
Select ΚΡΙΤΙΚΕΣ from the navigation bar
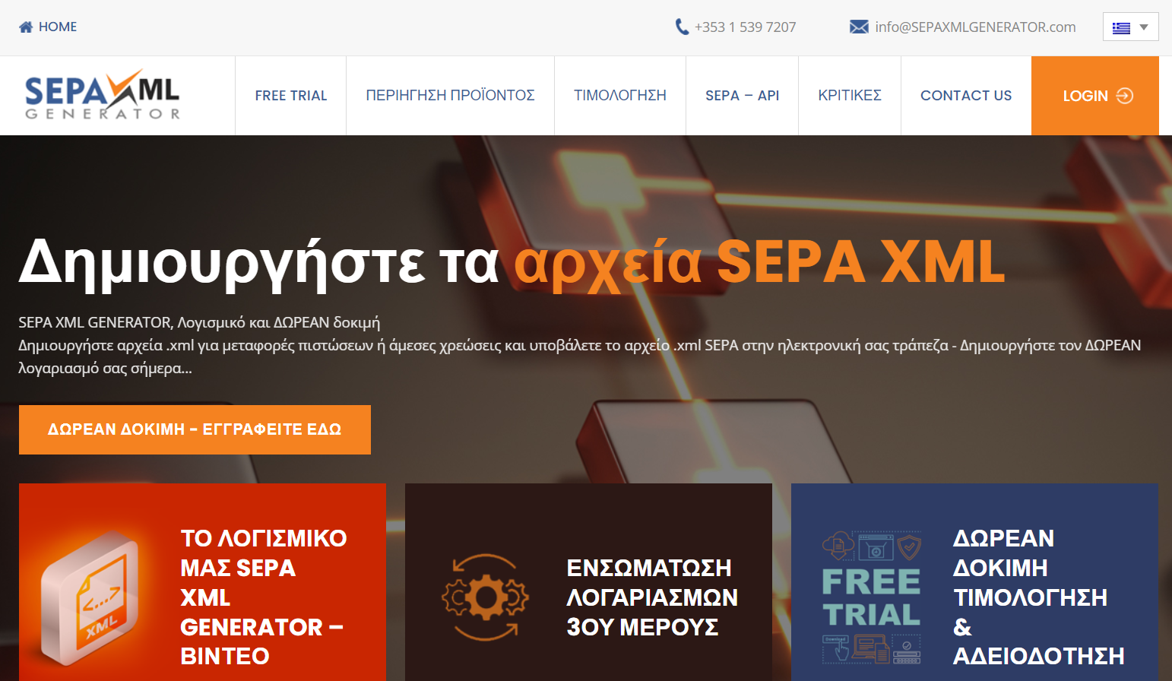click(849, 95)
